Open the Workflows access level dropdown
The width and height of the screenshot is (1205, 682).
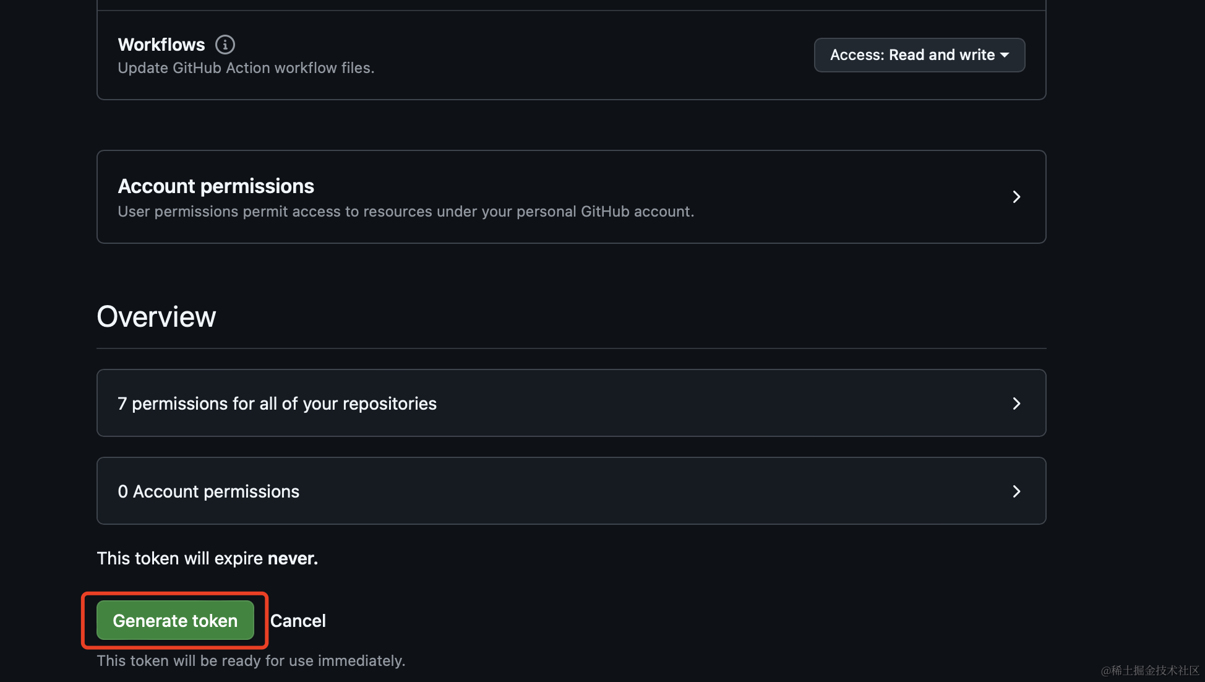(x=919, y=55)
